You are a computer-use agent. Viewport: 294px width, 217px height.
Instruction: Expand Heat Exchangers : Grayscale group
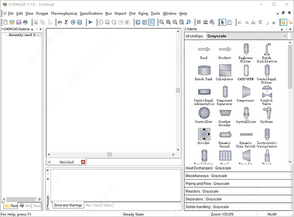pos(237,168)
